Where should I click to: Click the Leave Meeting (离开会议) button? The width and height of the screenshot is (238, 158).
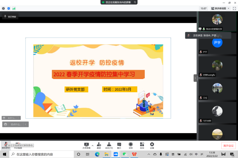228,146
